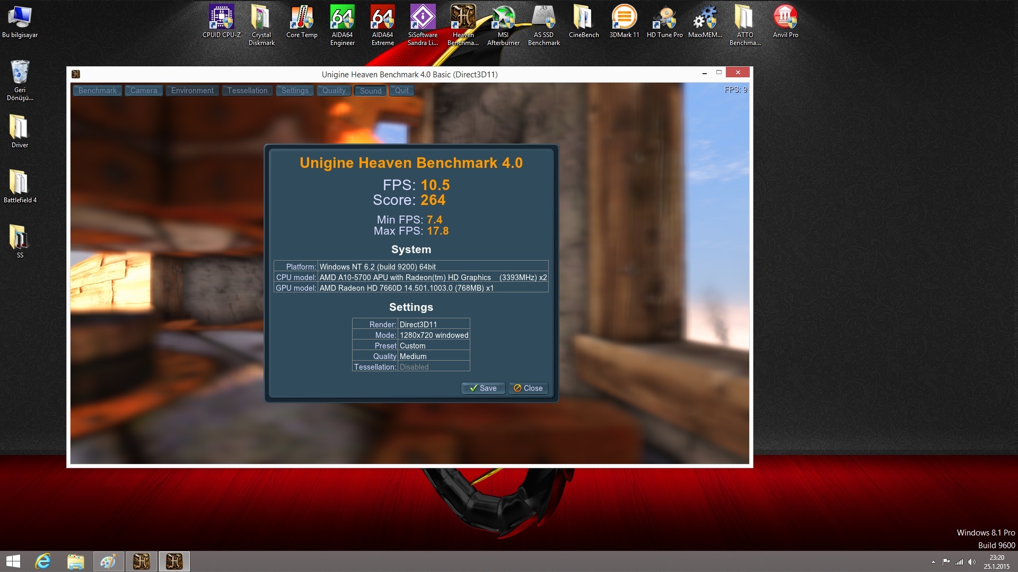
Task: Click the FPS counter in Heaven viewport corner
Action: point(735,90)
